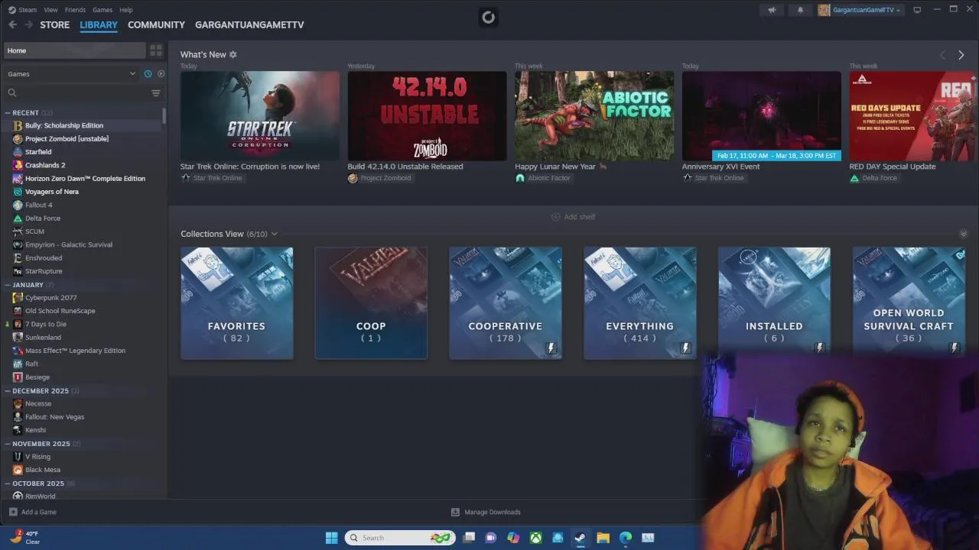Open the COOP collection
The image size is (979, 550).
pos(371,303)
